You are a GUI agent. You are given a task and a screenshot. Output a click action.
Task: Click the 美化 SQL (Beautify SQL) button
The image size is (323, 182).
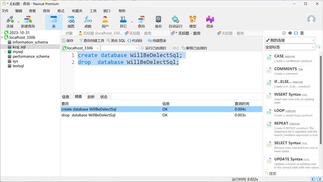116,41
